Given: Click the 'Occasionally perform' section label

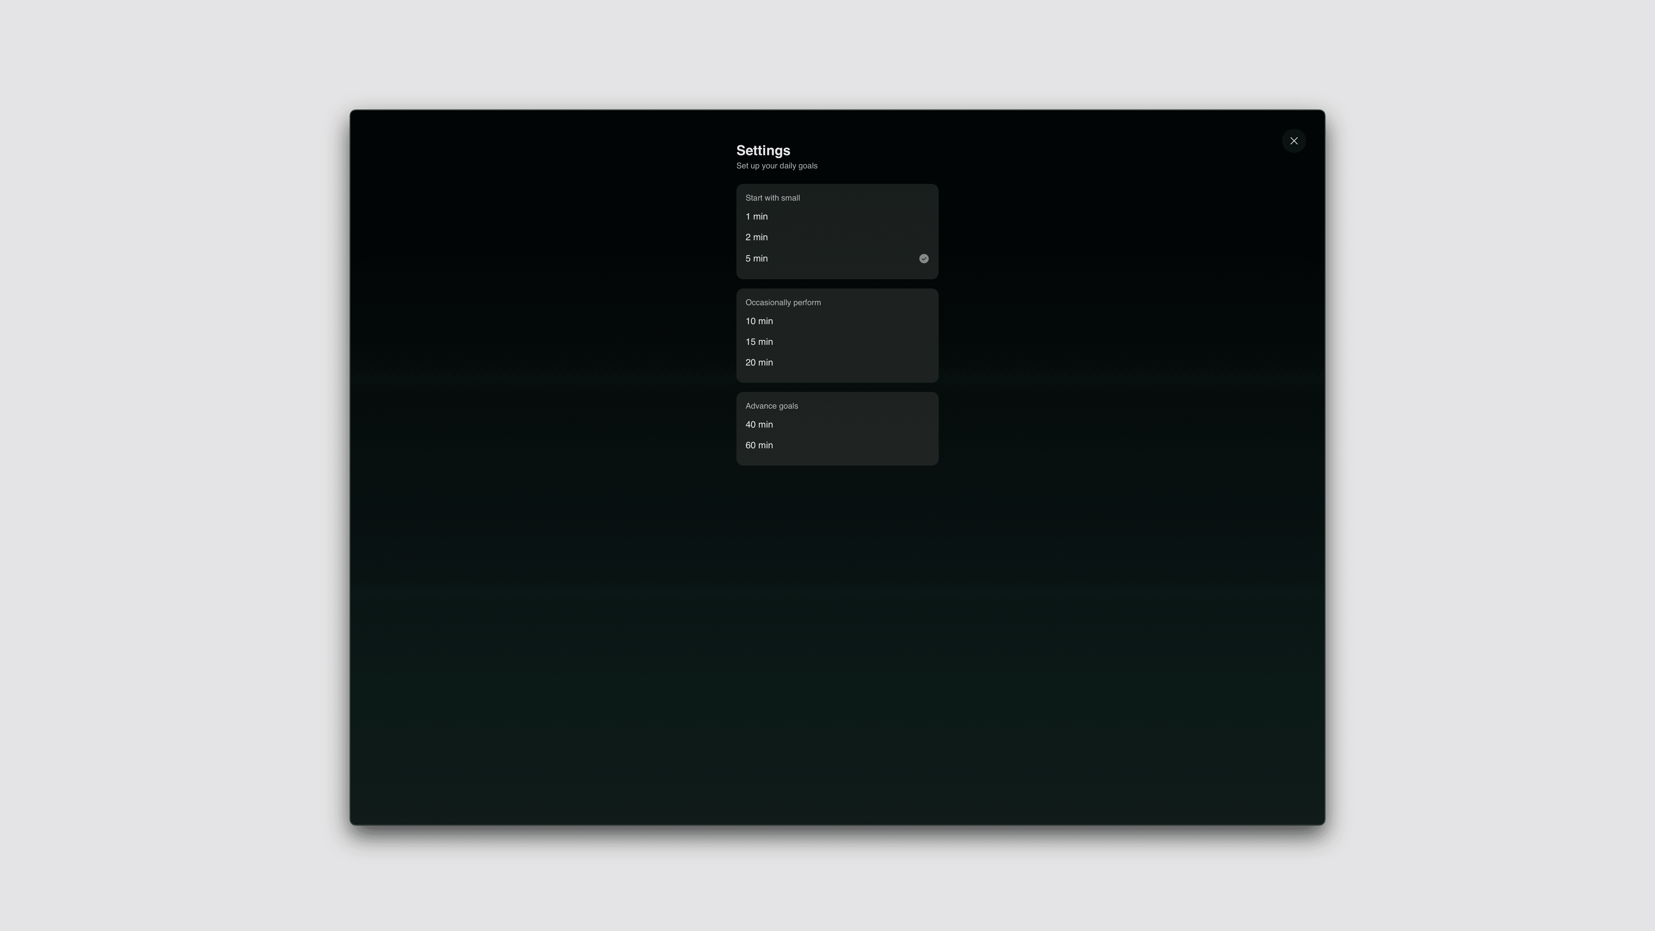Looking at the screenshot, I should coord(782,303).
